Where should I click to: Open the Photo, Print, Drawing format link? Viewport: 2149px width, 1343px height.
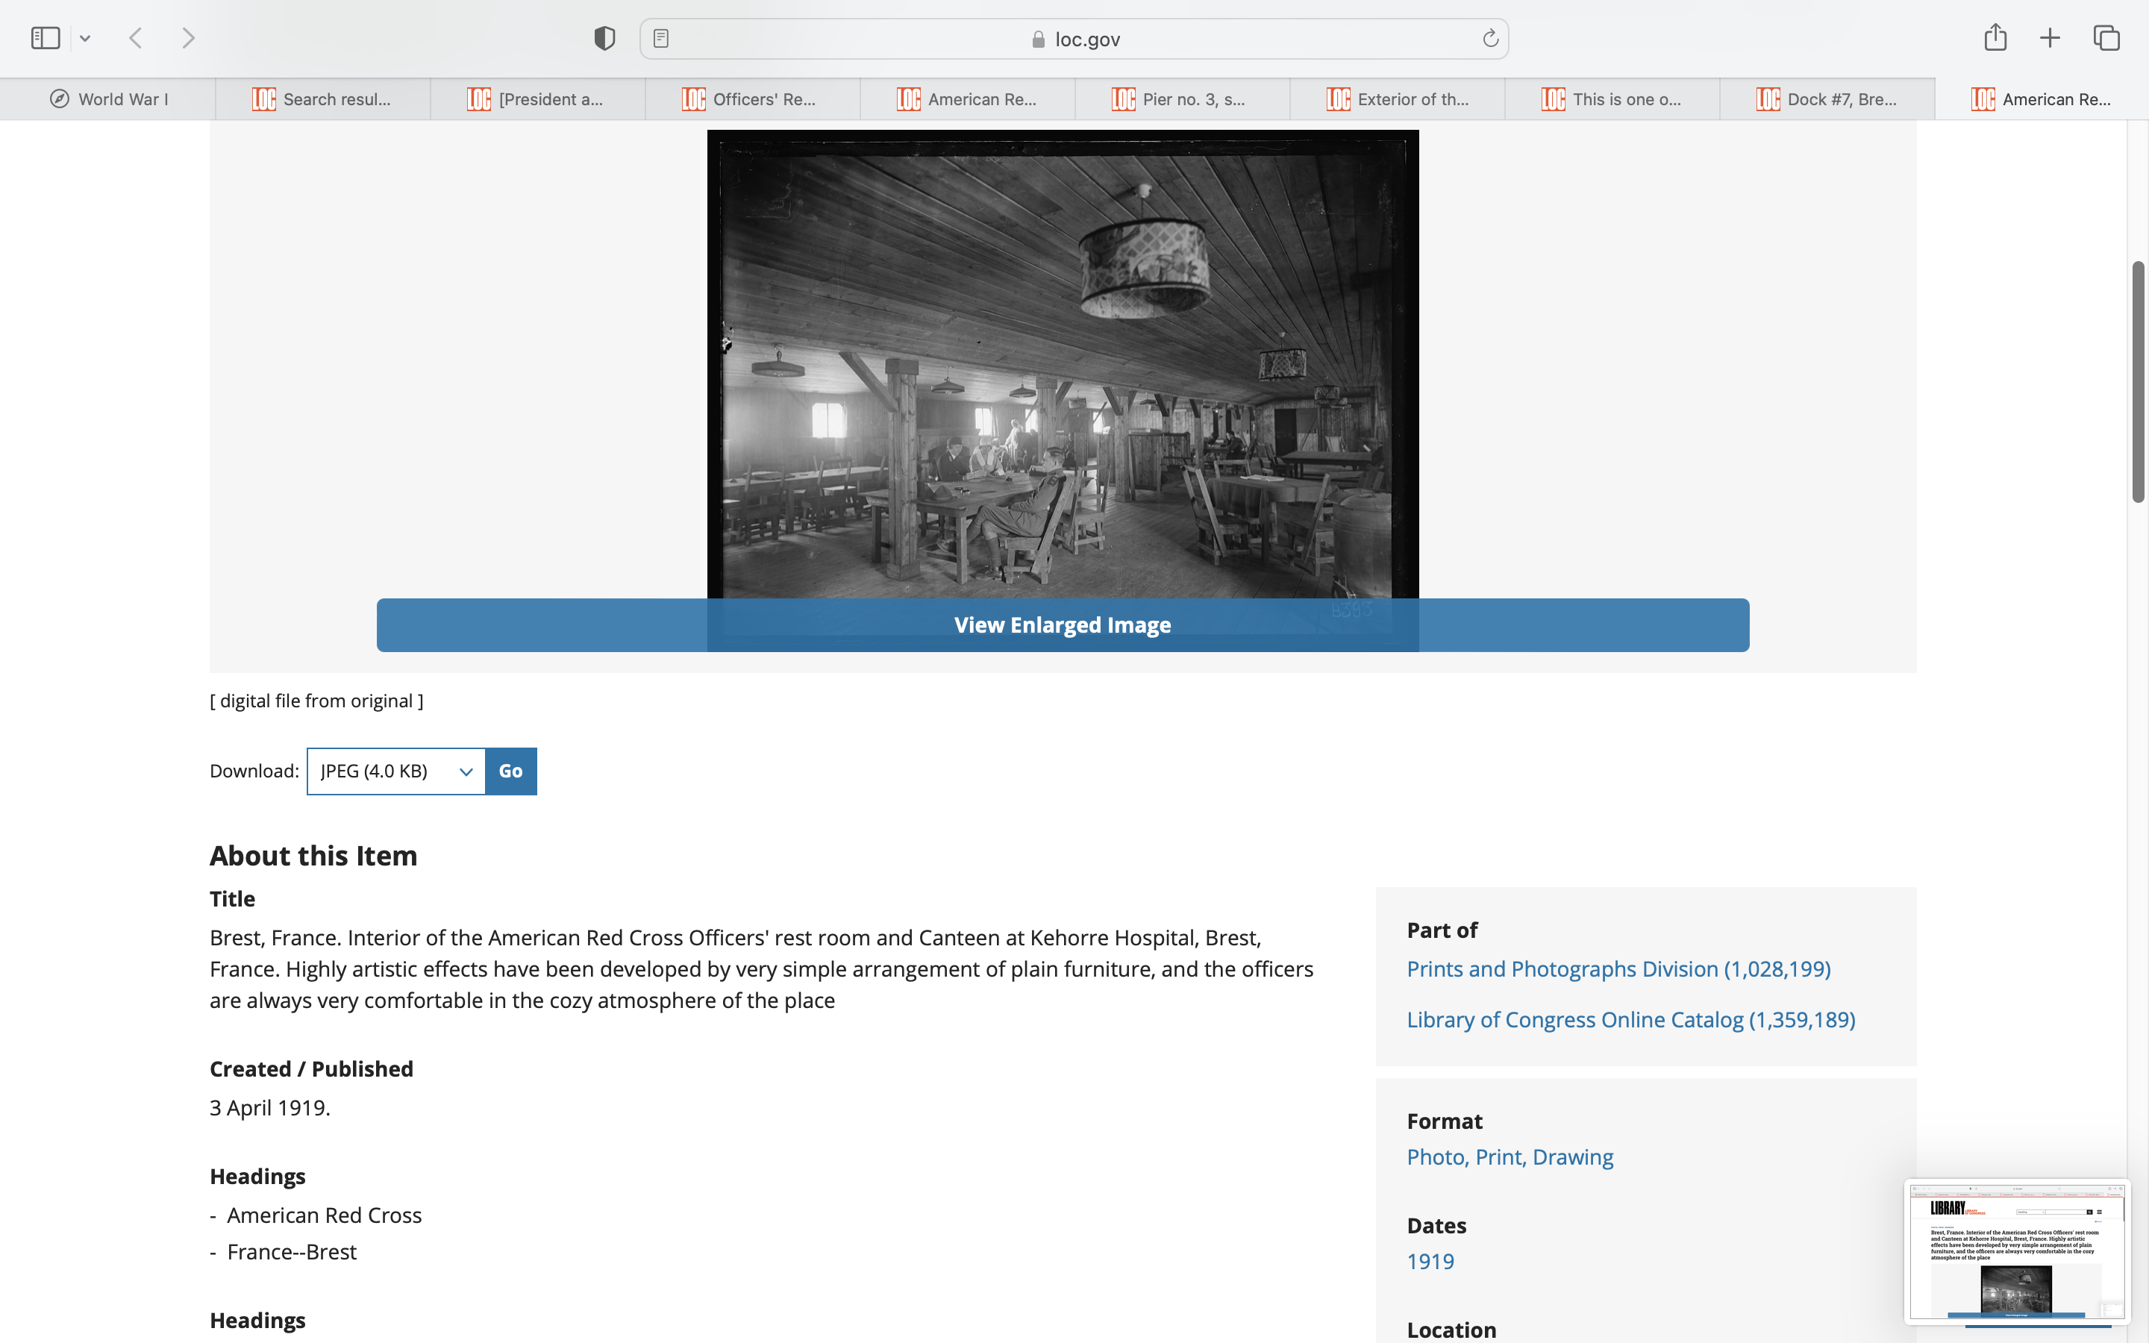point(1510,1156)
